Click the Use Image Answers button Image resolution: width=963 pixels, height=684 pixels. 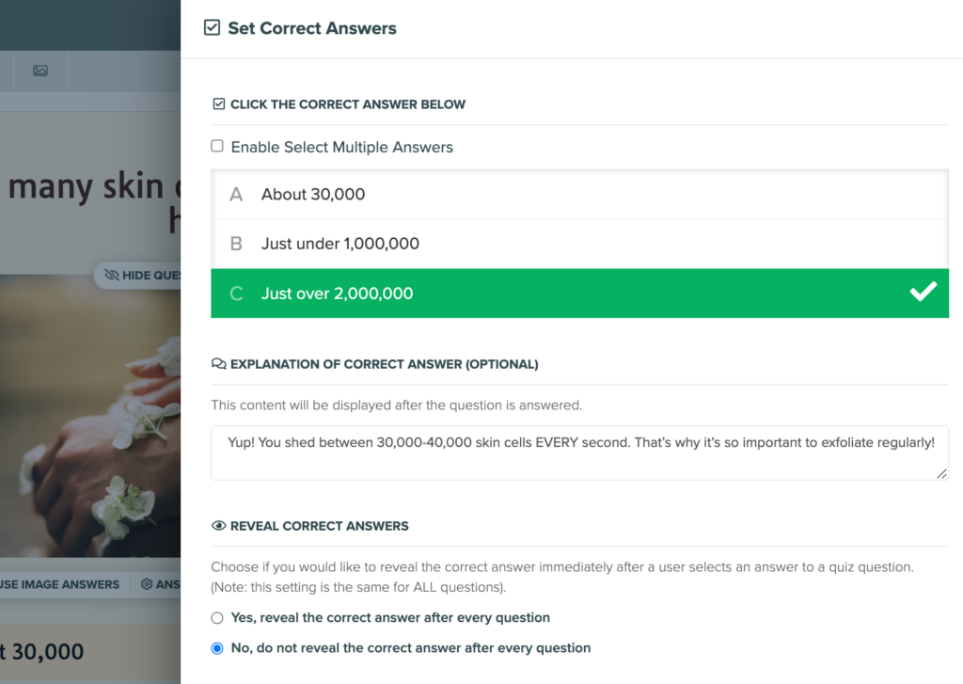[x=59, y=584]
